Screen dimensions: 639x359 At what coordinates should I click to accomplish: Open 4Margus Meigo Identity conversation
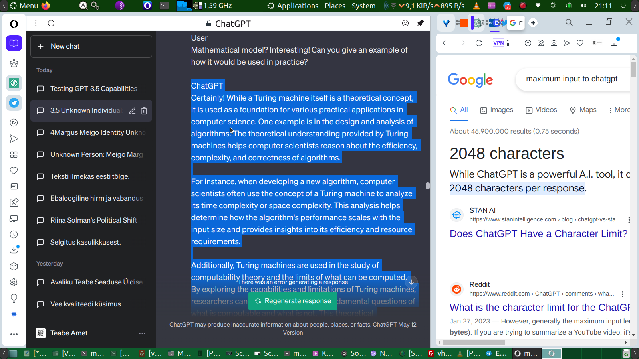[x=91, y=132]
